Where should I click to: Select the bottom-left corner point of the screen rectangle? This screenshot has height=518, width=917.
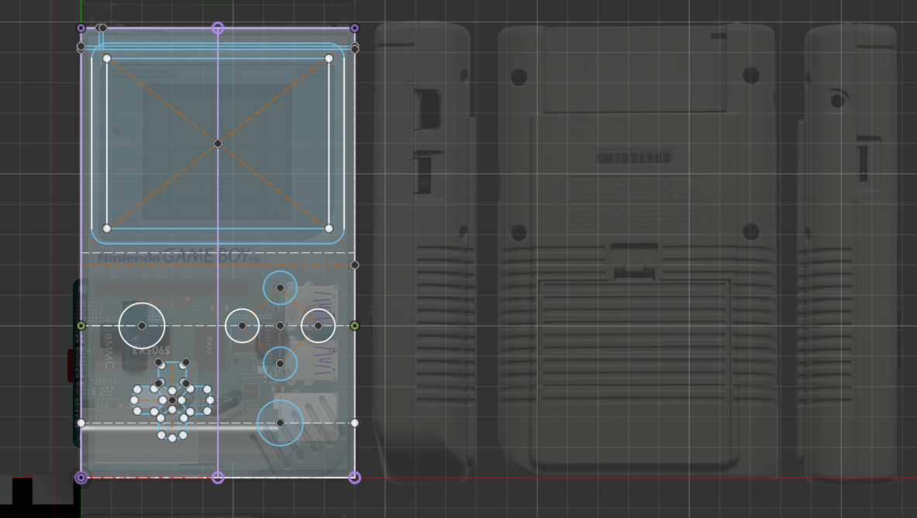(x=106, y=229)
